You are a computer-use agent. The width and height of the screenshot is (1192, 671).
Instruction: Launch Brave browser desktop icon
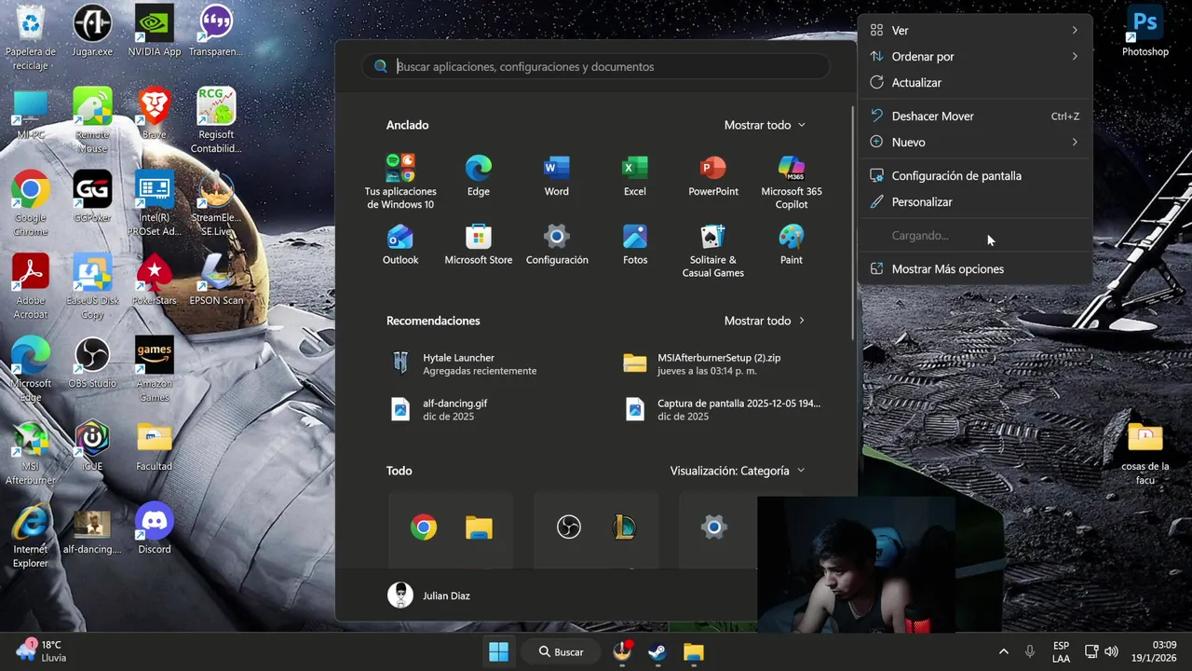(x=154, y=115)
